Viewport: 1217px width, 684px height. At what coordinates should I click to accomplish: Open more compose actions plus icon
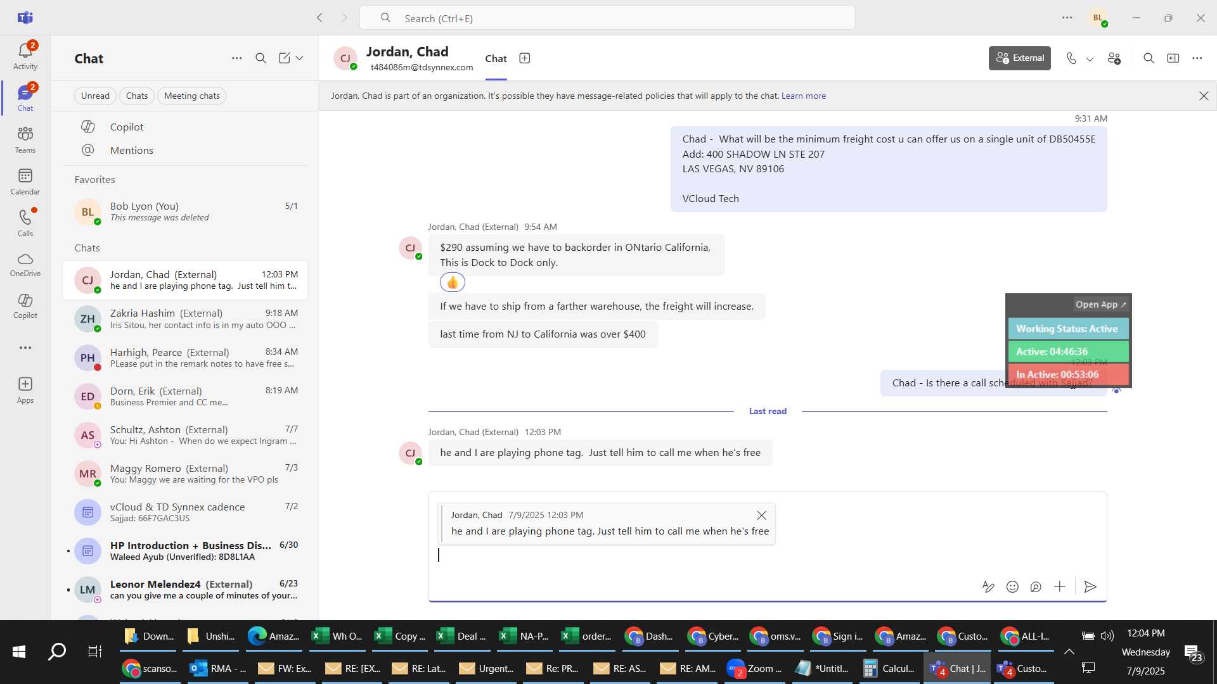pyautogui.click(x=1060, y=587)
